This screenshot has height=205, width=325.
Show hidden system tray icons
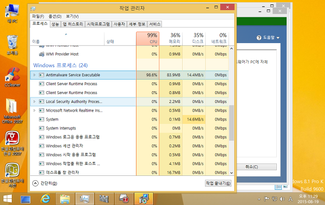[259, 199]
